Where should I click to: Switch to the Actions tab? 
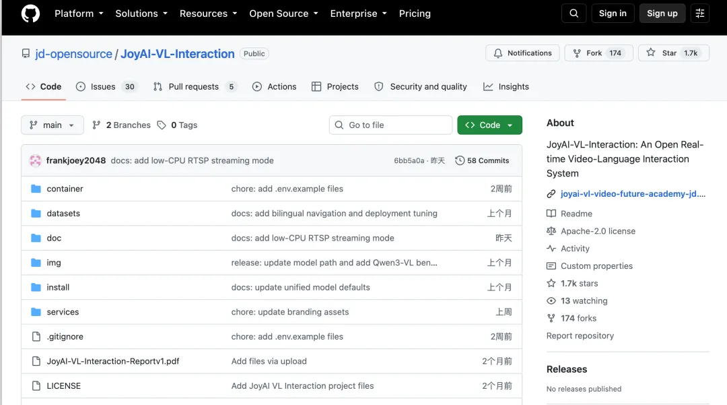(274, 87)
